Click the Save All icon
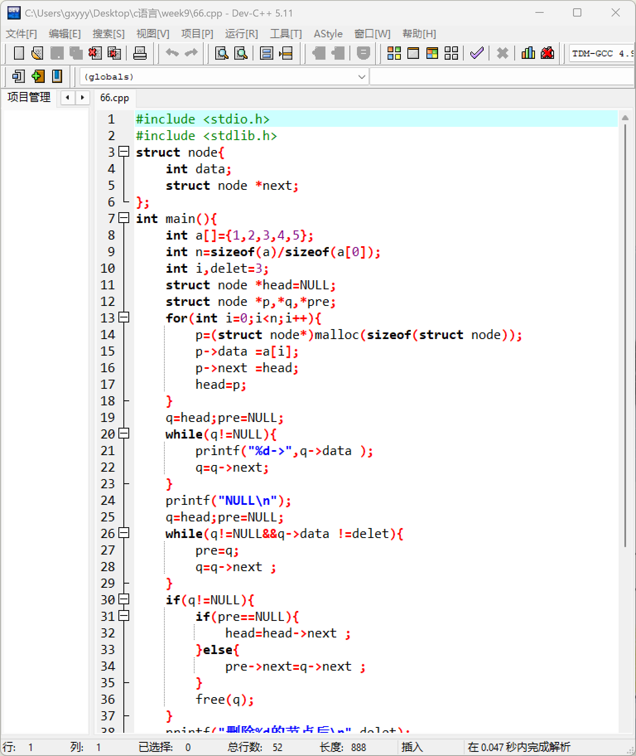636x756 pixels. [x=76, y=53]
